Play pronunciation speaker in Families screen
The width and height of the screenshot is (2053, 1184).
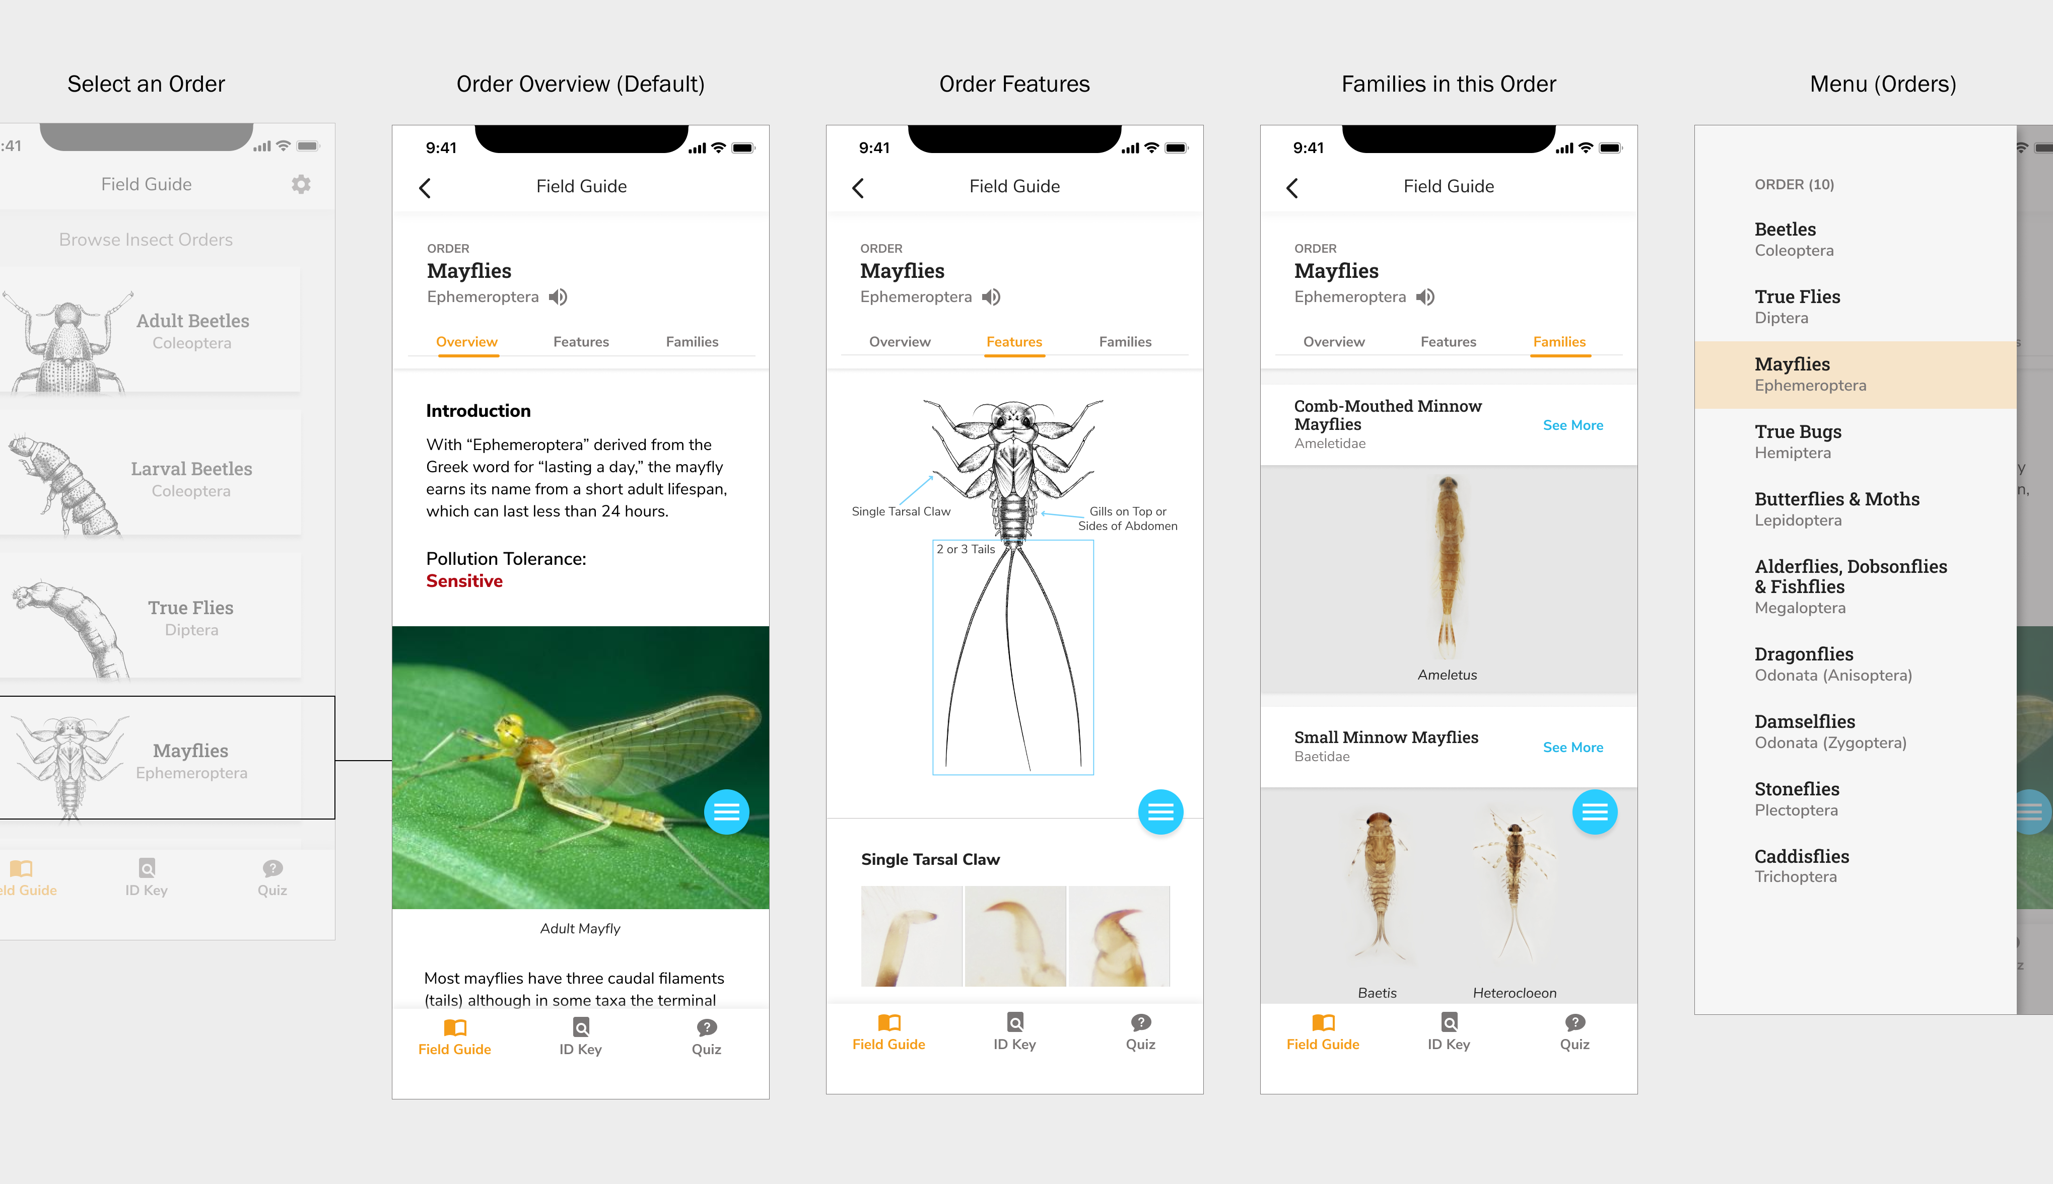(x=1426, y=297)
